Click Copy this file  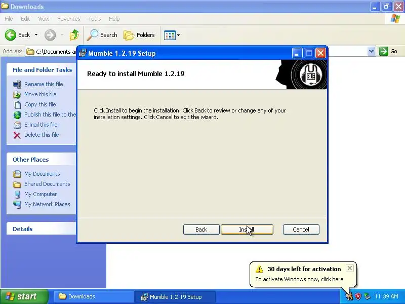pos(40,104)
